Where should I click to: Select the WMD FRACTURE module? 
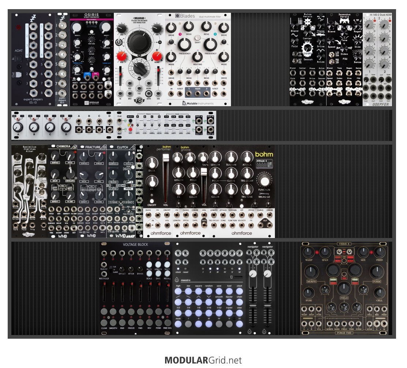pos(92,191)
